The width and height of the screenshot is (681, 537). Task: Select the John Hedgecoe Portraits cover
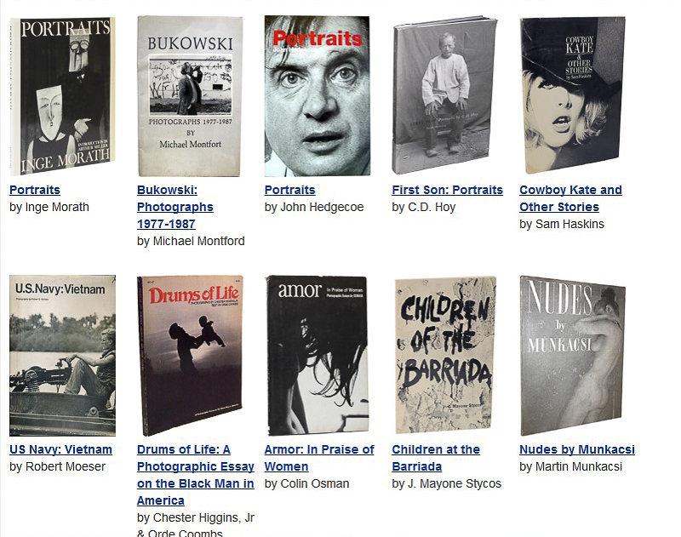pyautogui.click(x=318, y=96)
